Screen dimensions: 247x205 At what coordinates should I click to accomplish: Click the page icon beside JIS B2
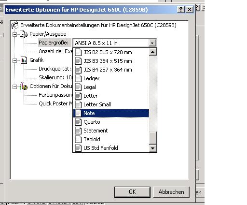[78, 52]
